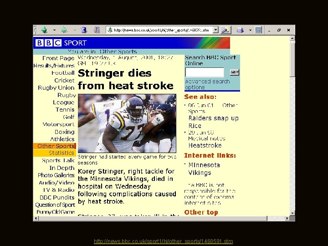The width and height of the screenshot is (328, 246).
Task: Open the Back history dropdown arrow
Action: pyautogui.click(x=54, y=31)
